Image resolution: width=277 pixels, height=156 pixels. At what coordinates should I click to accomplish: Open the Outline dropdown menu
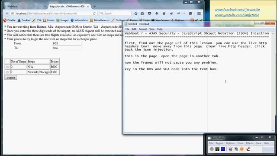pos(118,20)
